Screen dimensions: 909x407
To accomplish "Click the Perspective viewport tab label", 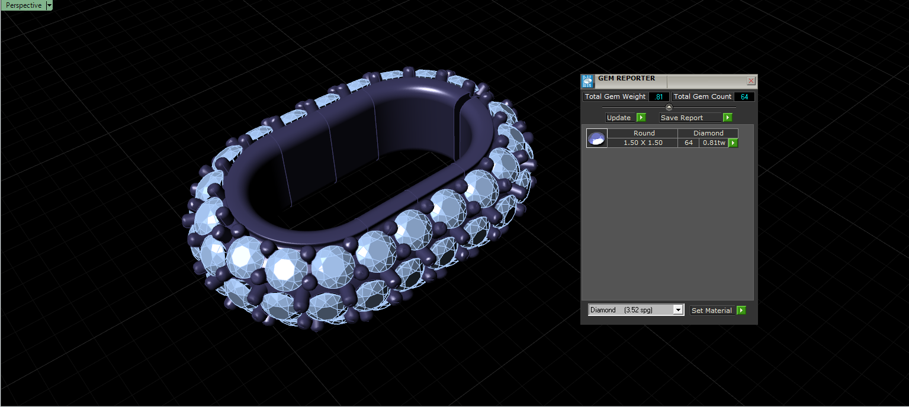I will (x=23, y=5).
